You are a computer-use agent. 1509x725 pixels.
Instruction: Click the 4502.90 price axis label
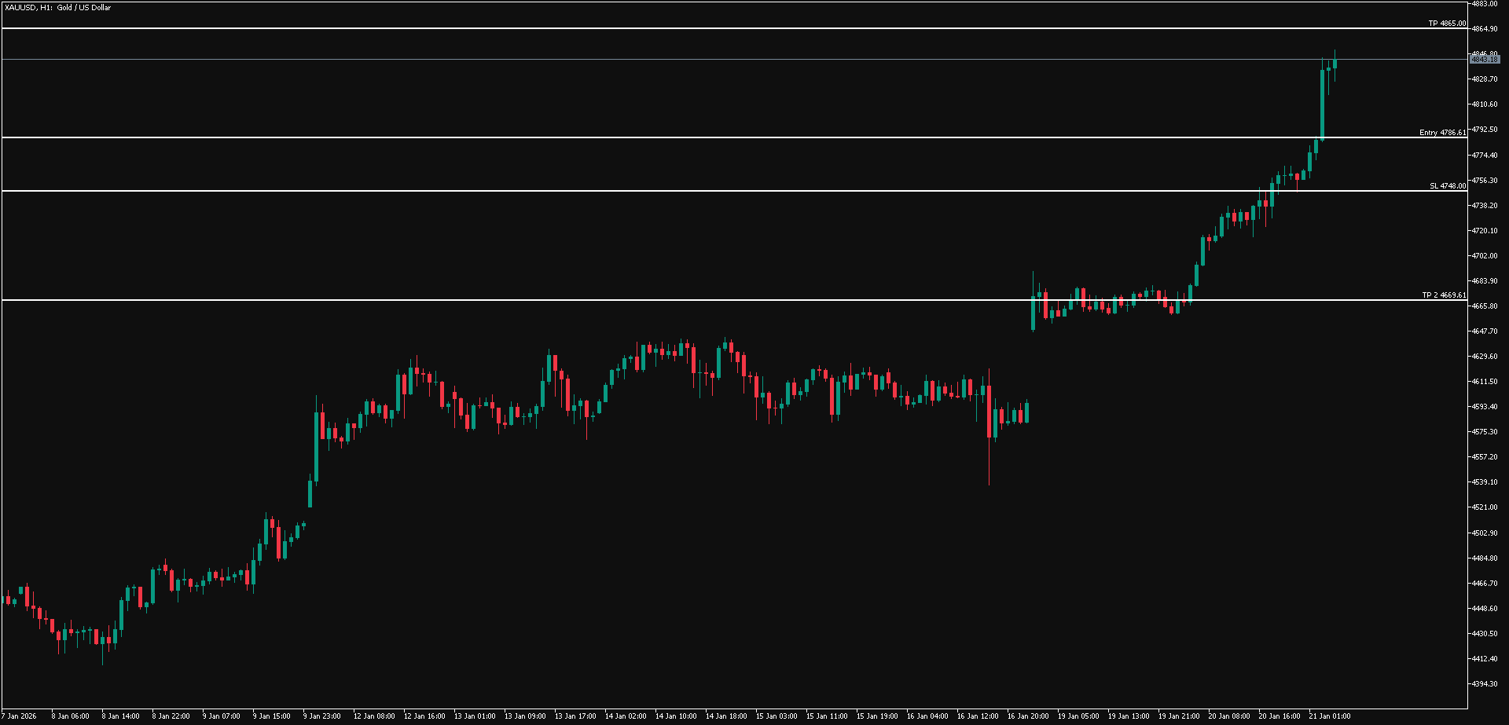click(x=1485, y=533)
